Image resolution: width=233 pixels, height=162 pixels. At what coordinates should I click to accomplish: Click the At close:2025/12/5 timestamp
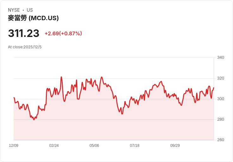pyautogui.click(x=25, y=47)
